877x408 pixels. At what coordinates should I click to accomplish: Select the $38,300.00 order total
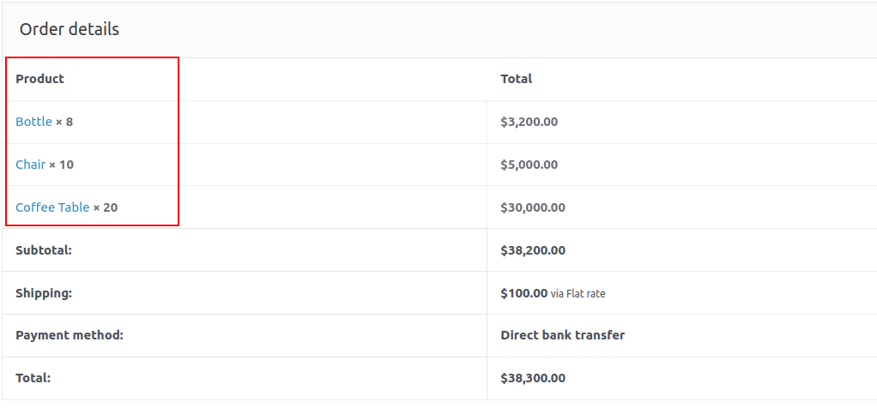[532, 378]
